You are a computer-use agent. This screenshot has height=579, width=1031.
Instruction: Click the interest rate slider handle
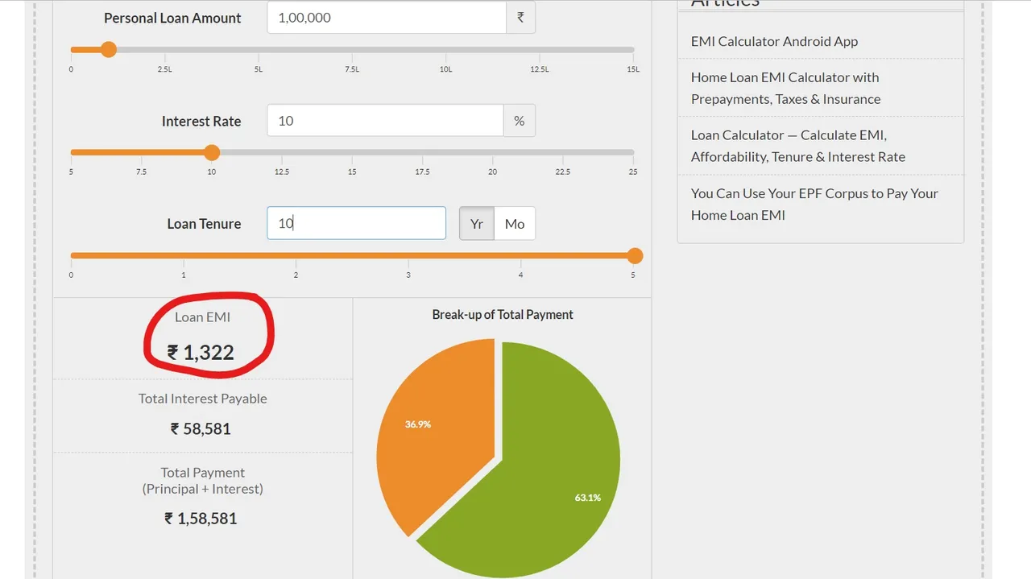pos(212,152)
